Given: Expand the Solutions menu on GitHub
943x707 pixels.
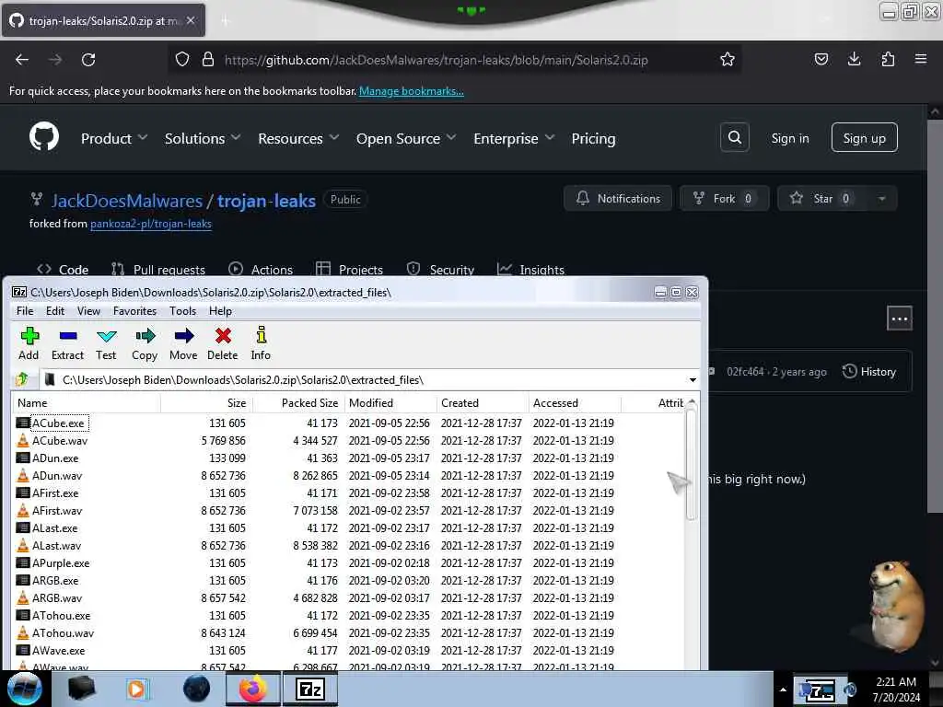Looking at the screenshot, I should pyautogui.click(x=203, y=138).
